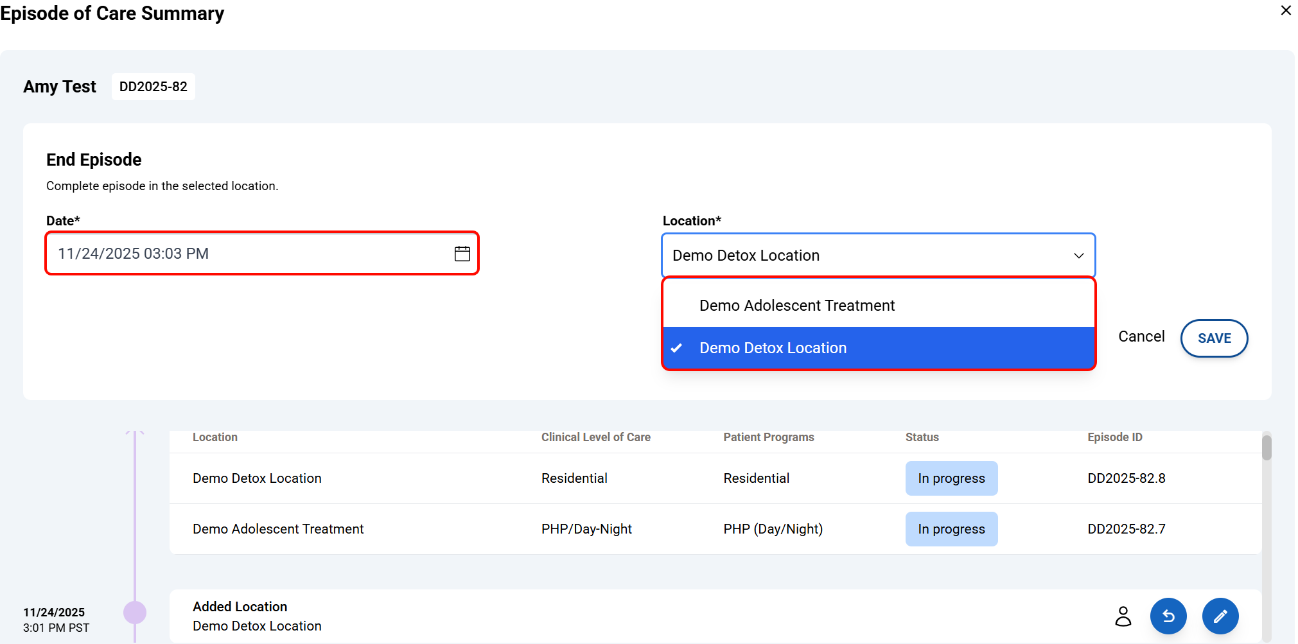The image size is (1298, 644).
Task: Click the purple timeline marker for 11/24/2025
Action: click(x=135, y=613)
